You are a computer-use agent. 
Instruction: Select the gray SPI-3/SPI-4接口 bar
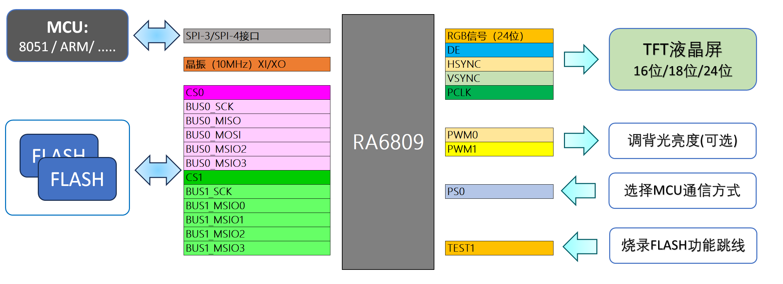coord(256,36)
